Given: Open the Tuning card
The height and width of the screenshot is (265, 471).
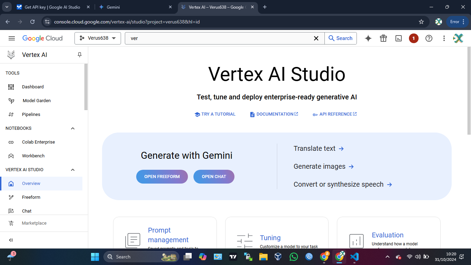Looking at the screenshot, I should coord(277,233).
